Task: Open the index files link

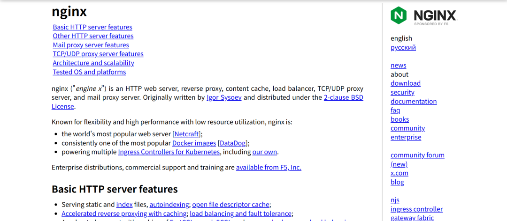Action: click(x=124, y=204)
